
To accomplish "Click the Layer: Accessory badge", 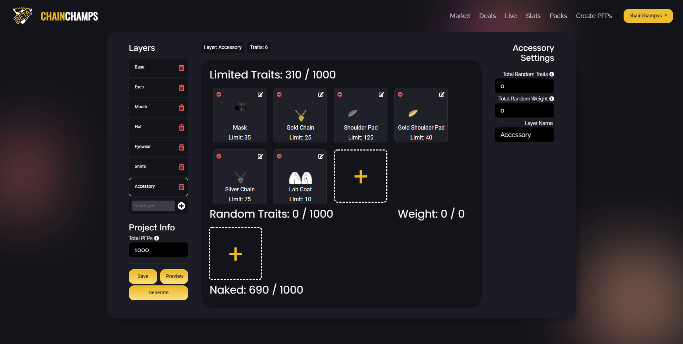I will pyautogui.click(x=223, y=47).
